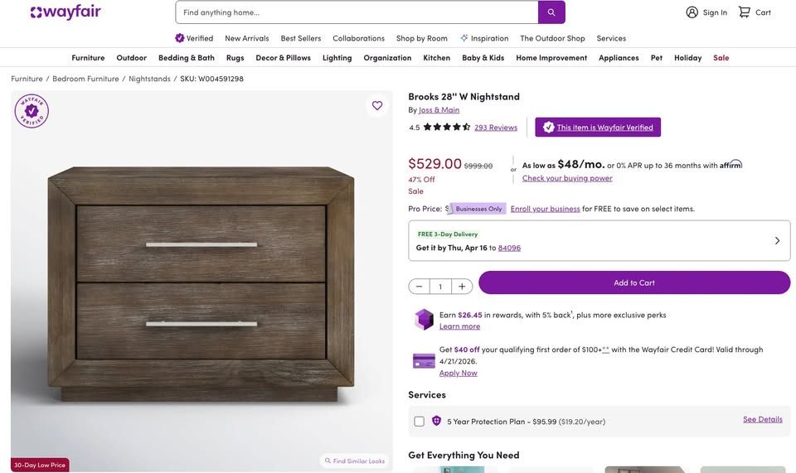Screen dimensions: 796x473
Task: Click the Sign In account icon
Action: coord(692,12)
